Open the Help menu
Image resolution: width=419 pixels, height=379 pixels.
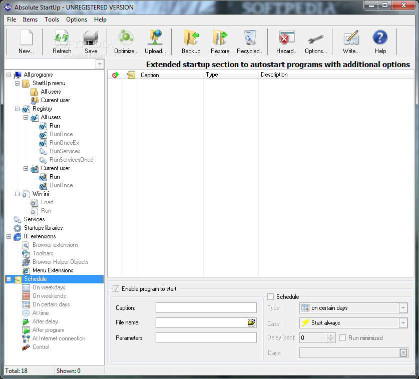point(100,20)
